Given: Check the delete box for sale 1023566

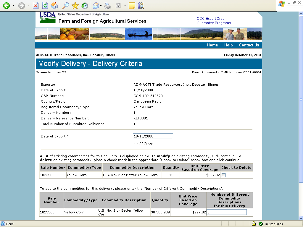Looking at the screenshot, I should coord(224,175).
